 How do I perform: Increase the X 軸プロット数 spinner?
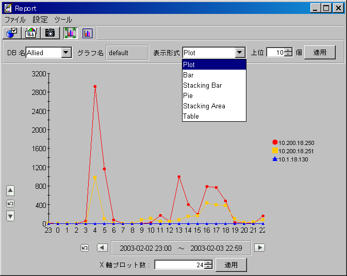pyautogui.click(x=208, y=263)
